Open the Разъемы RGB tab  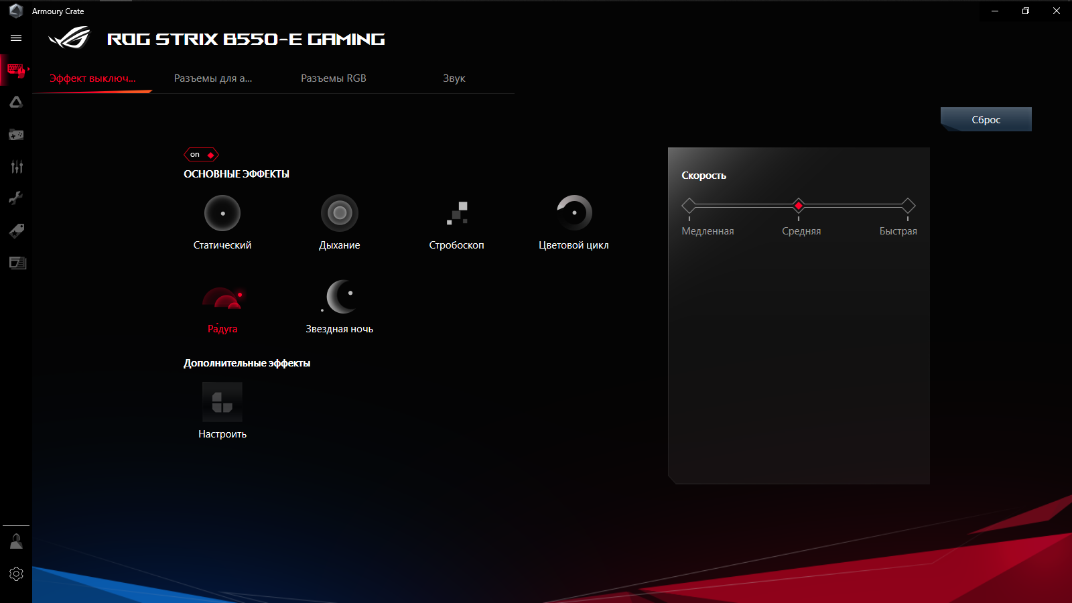(x=334, y=78)
